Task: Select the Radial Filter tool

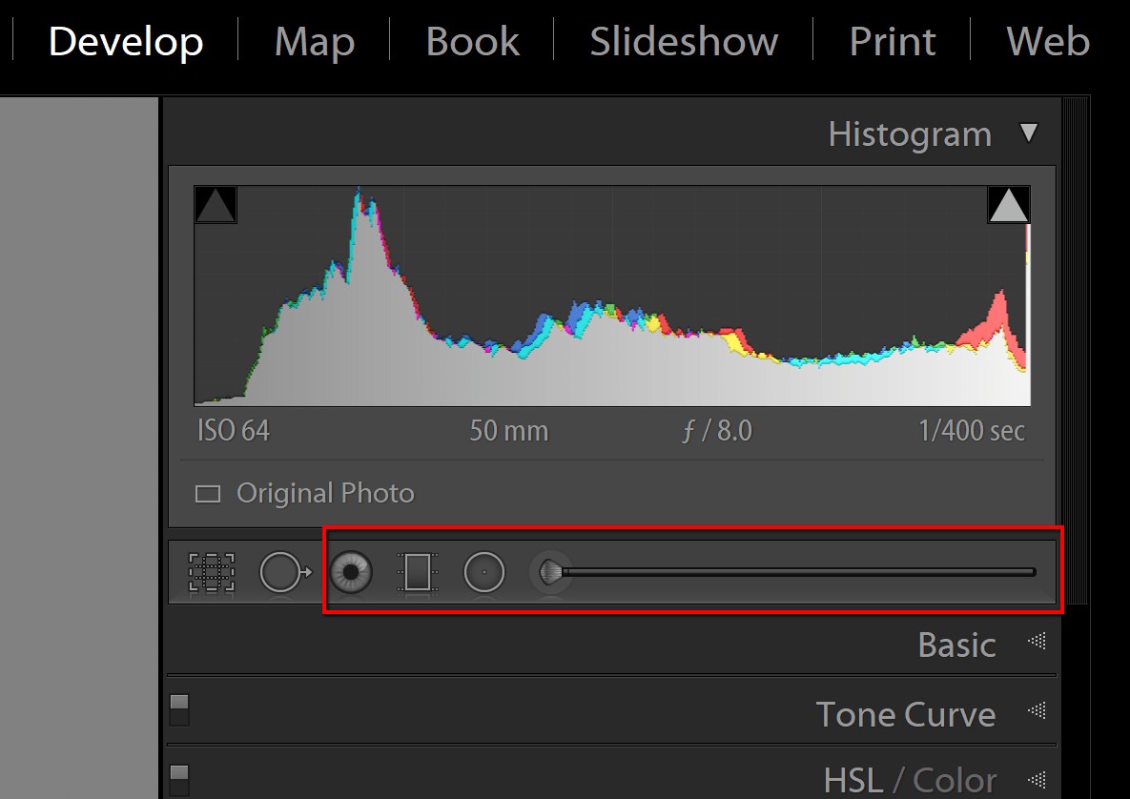Action: 483,570
